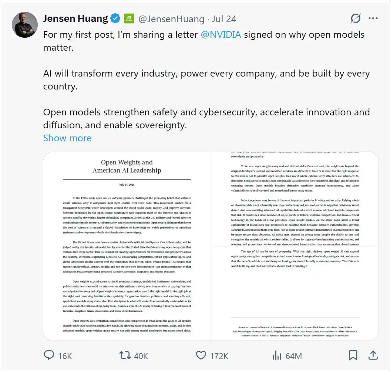390x372 pixels.
Task: Click the 172K likes count
Action: pyautogui.click(x=219, y=356)
